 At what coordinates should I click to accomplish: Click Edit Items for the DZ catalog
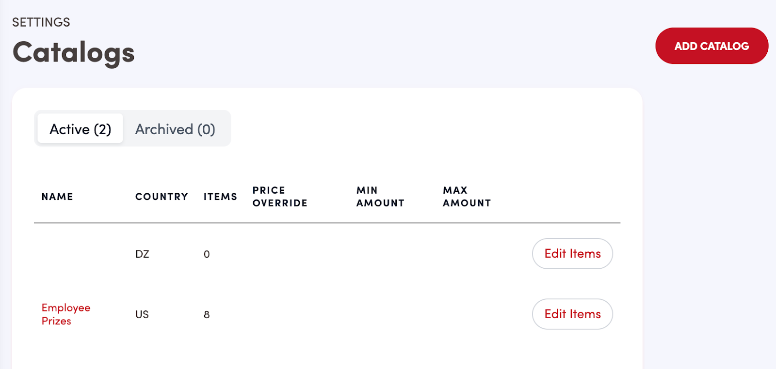tap(572, 254)
